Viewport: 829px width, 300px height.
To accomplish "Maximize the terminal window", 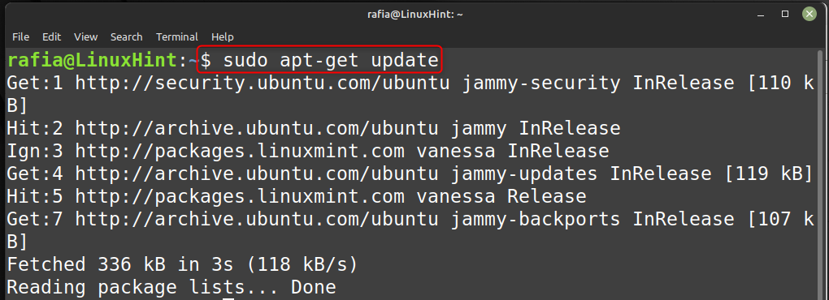I will (x=785, y=15).
